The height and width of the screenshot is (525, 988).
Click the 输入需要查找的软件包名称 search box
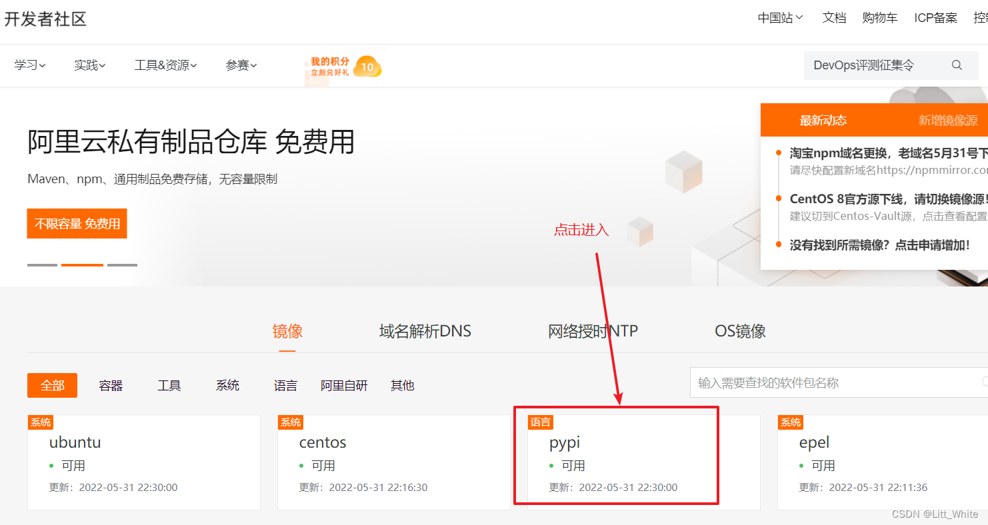(x=839, y=382)
